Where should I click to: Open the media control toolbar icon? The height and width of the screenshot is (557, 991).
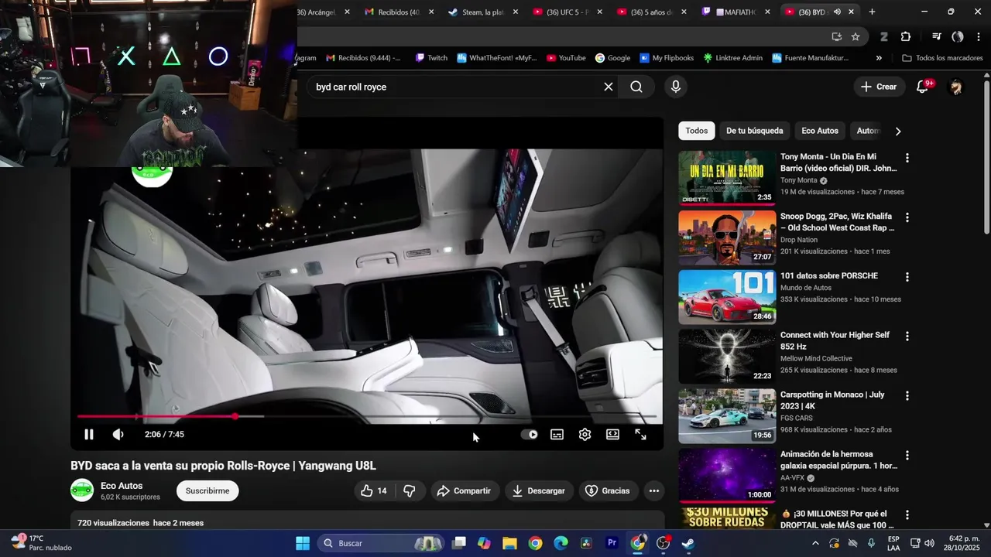pos(936,36)
